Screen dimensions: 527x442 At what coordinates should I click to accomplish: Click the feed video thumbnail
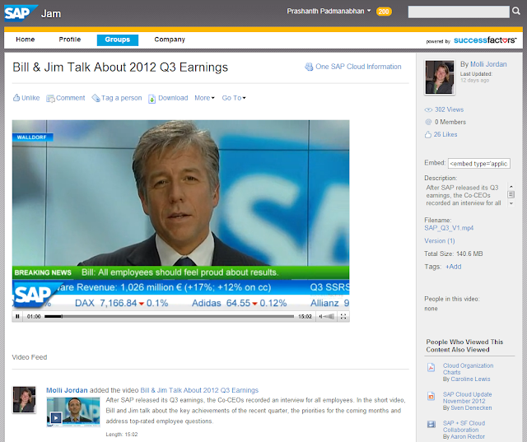[73, 412]
